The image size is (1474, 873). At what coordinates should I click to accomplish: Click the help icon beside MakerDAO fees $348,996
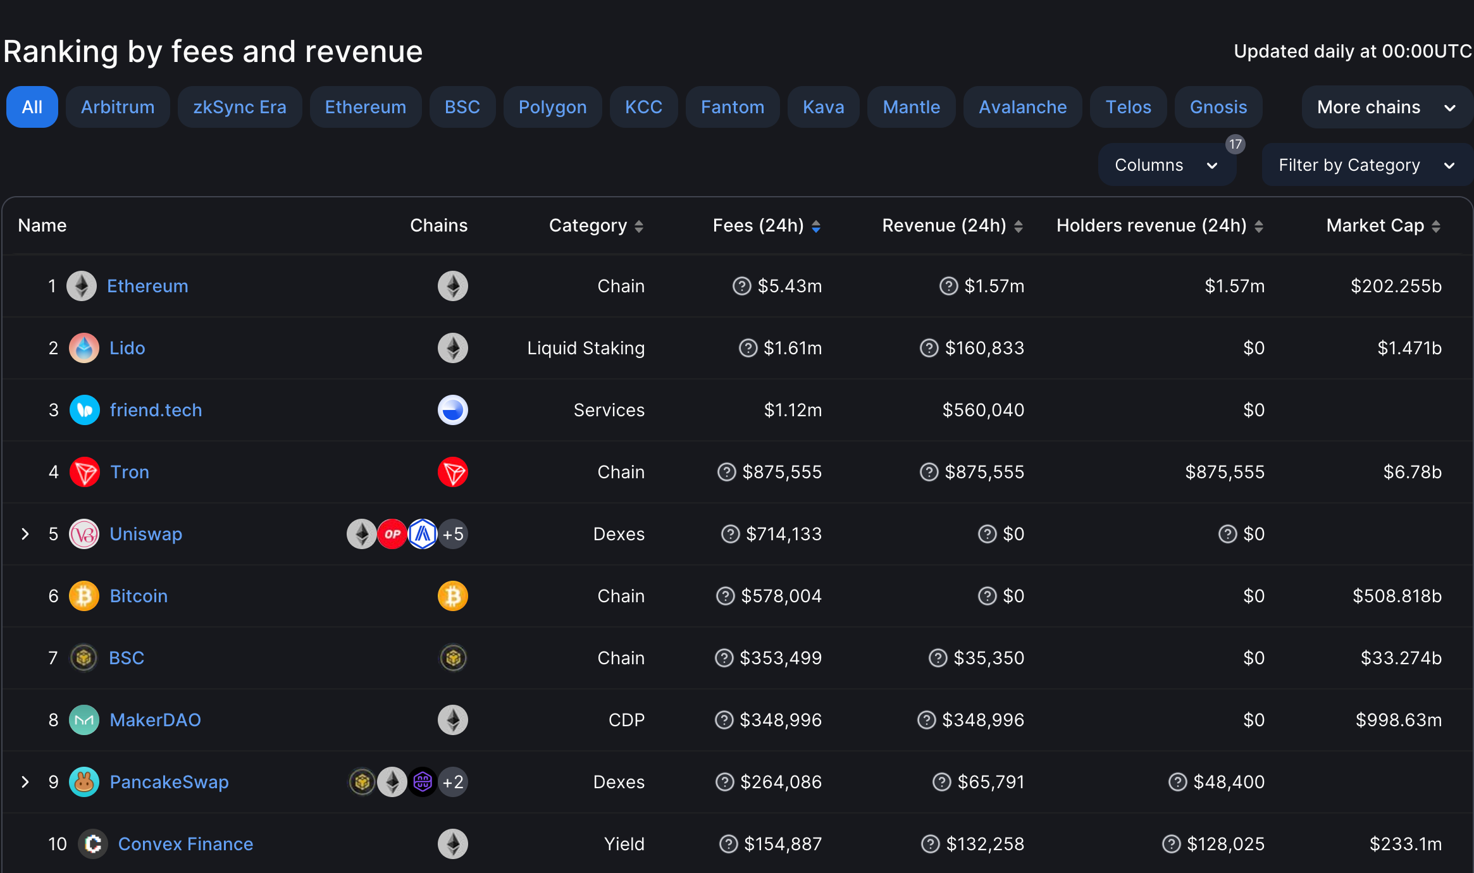724,720
